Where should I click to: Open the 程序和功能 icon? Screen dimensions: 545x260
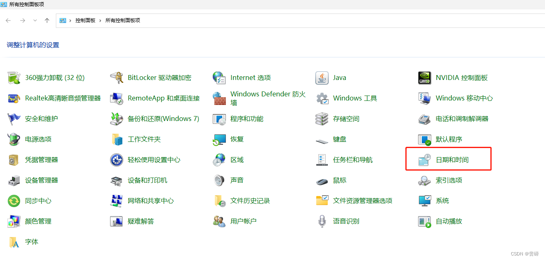(x=219, y=119)
